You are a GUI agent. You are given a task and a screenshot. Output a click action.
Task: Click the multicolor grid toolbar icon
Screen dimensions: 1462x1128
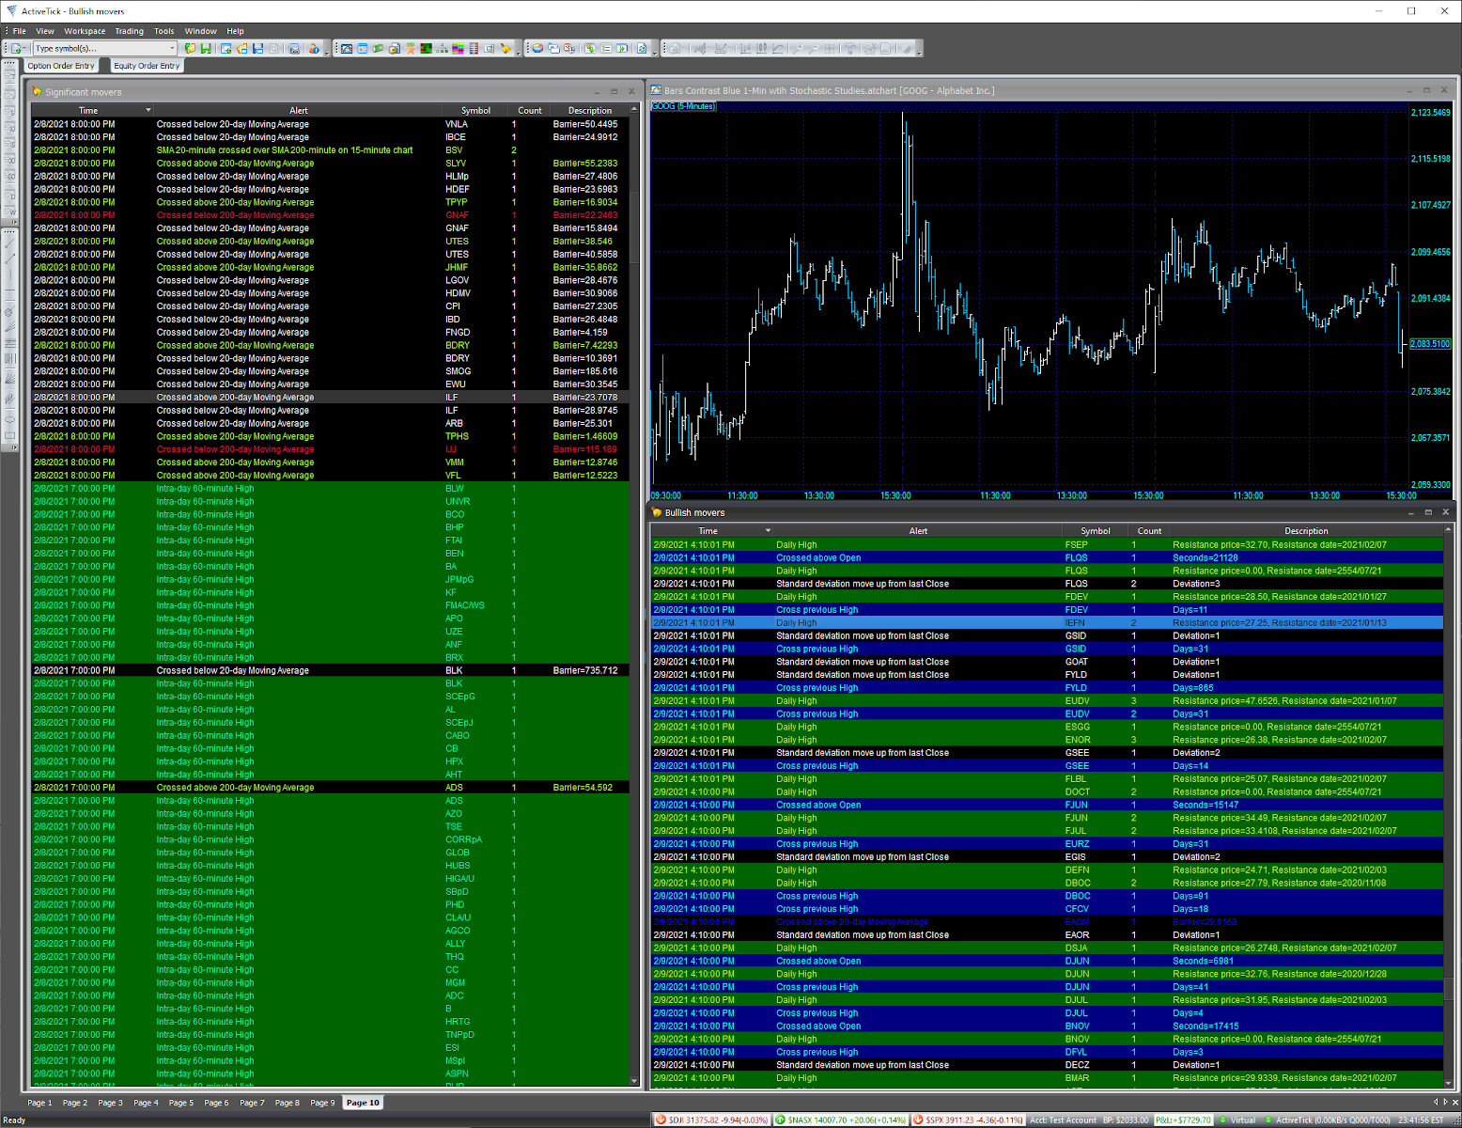click(458, 48)
